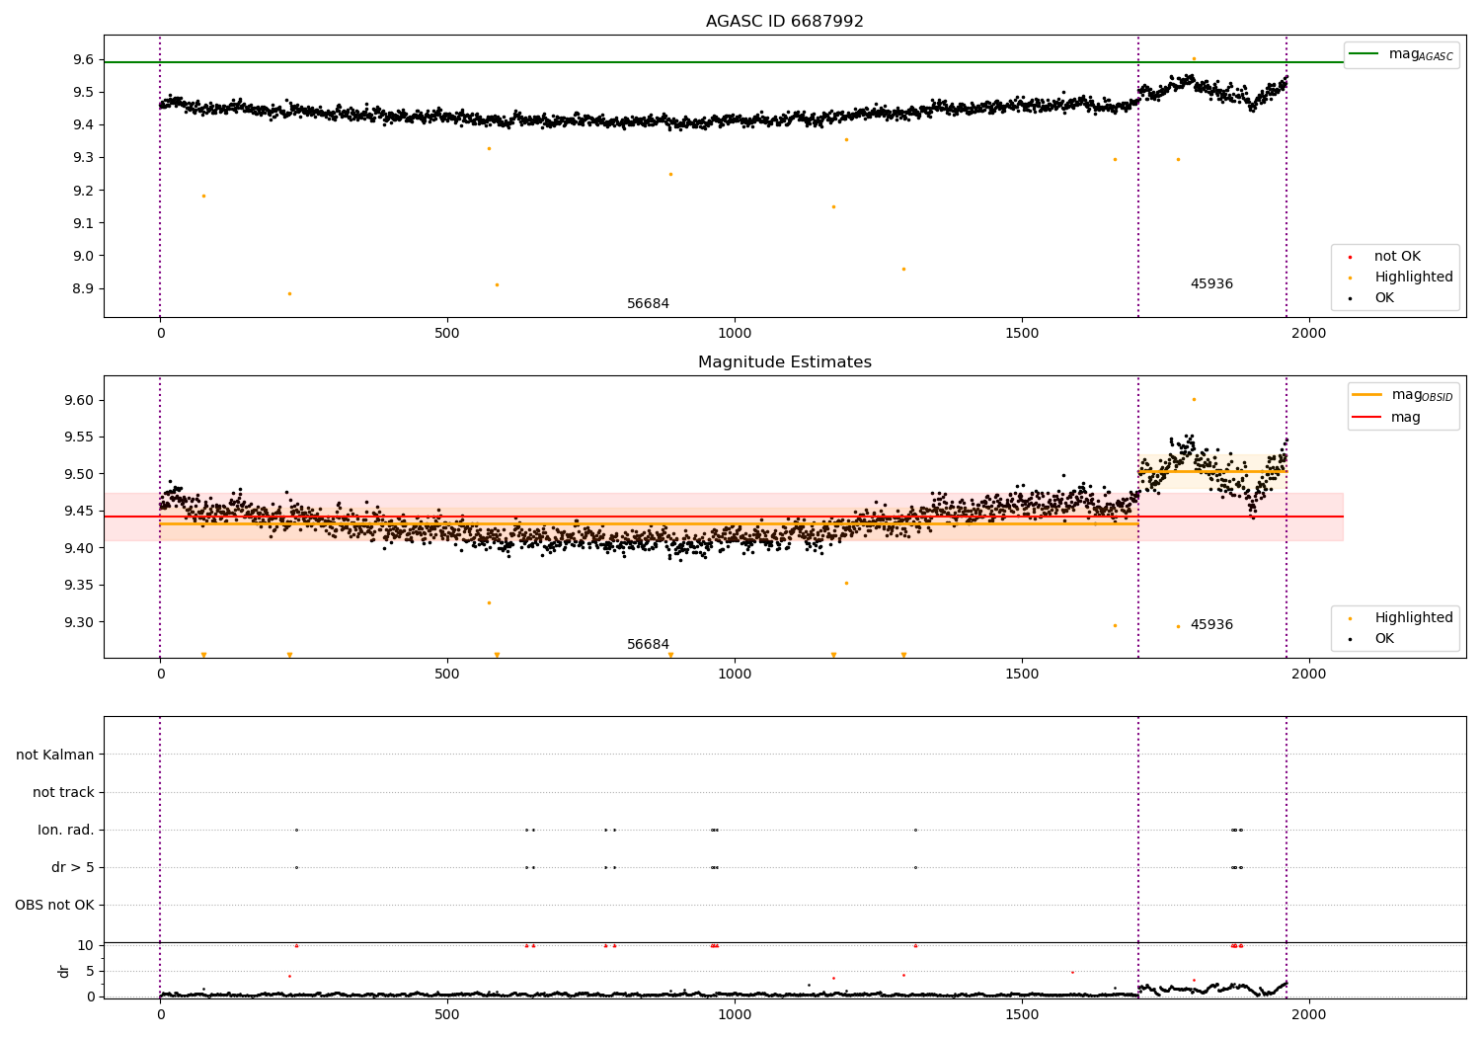Screen dimensions: 1481x1037
Task: Select the mag OBSID legend entry in the middle plot
Action: pyautogui.click(x=1403, y=395)
